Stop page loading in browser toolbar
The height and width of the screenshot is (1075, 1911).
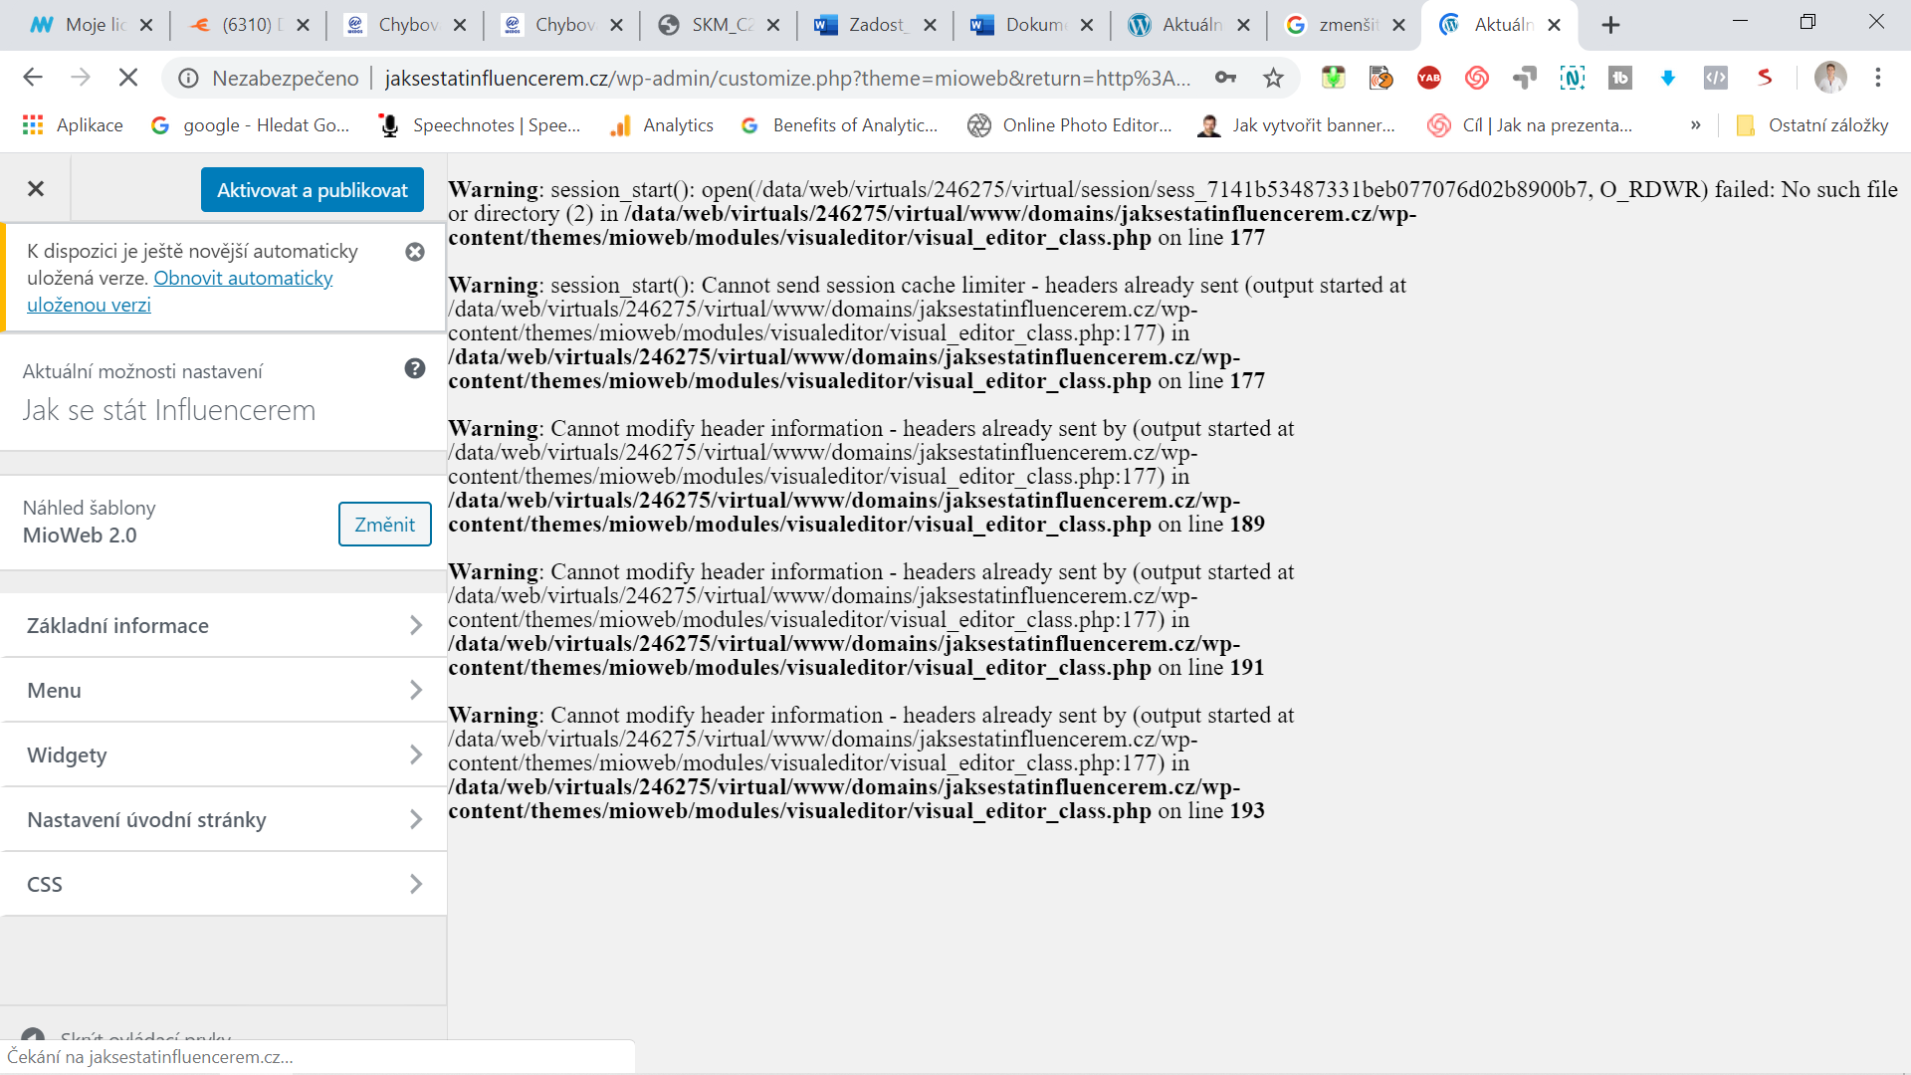128,78
